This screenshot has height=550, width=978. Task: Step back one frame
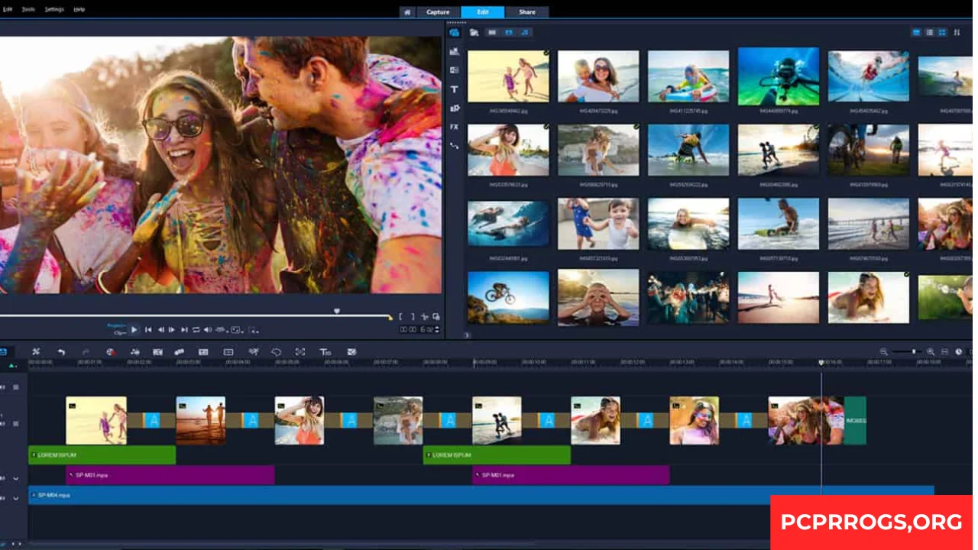click(x=161, y=330)
